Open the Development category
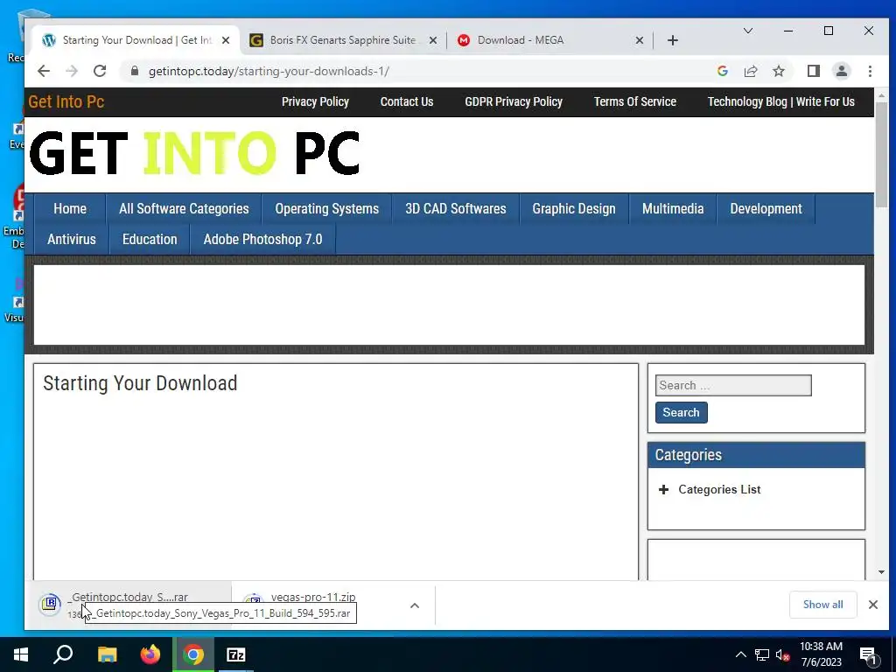Viewport: 896px width, 672px height. 766,208
